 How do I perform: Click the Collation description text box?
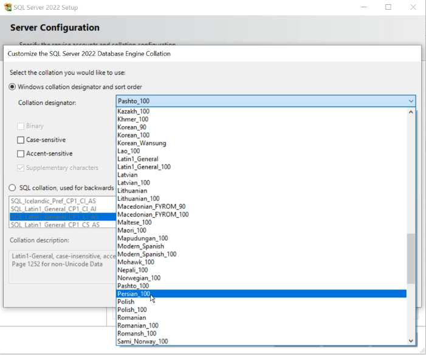(x=63, y=267)
